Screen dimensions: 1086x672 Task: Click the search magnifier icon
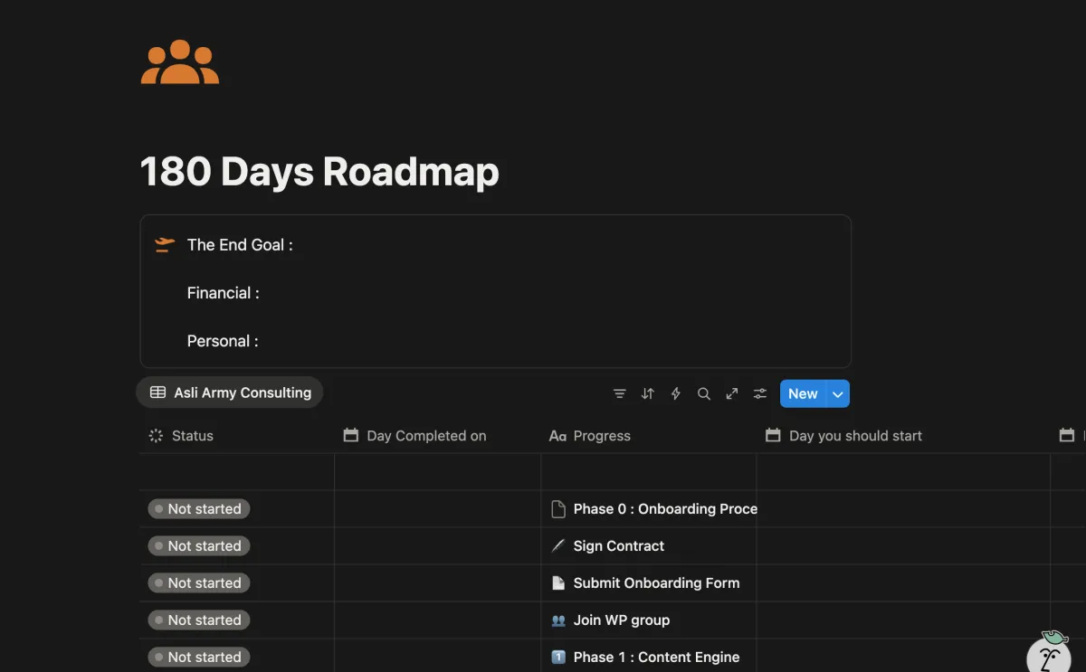(x=703, y=393)
